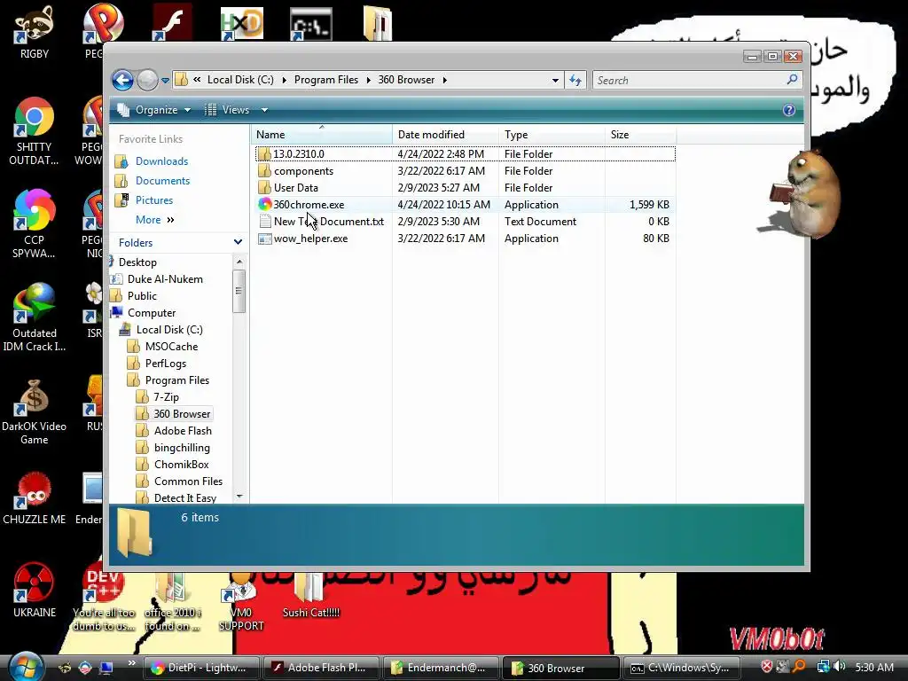Open Sushi Cat!!!!! desktop folder
The width and height of the screenshot is (908, 681).
(311, 597)
